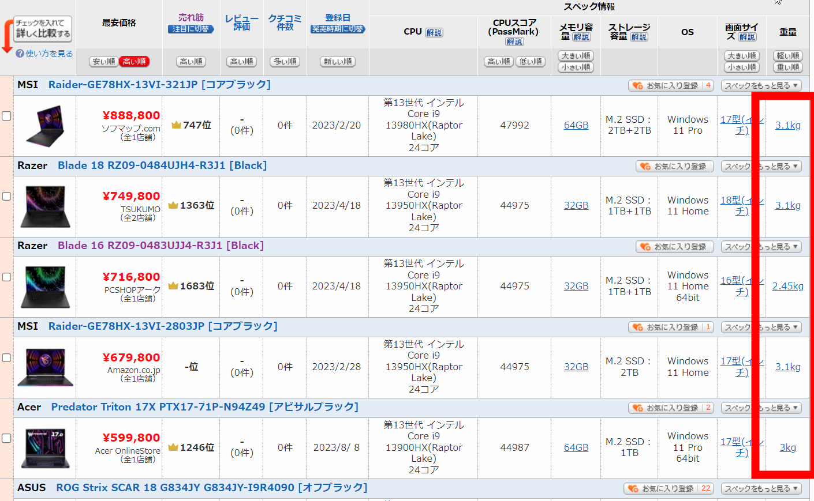Viewport: 814px width, 501px height.
Task: Open the 使い方を見る help link
Action: click(44, 54)
